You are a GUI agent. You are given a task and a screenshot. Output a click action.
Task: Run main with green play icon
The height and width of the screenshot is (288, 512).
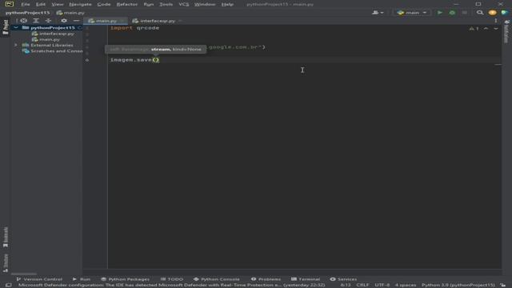(440, 13)
